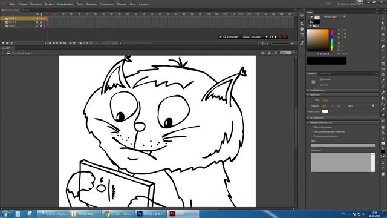387x218 pixels.
Task: Switch to the Библиотека tab
Action: pyautogui.click(x=325, y=74)
